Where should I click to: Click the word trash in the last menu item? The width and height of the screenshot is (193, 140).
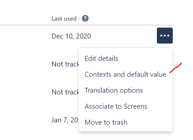(x=120, y=122)
